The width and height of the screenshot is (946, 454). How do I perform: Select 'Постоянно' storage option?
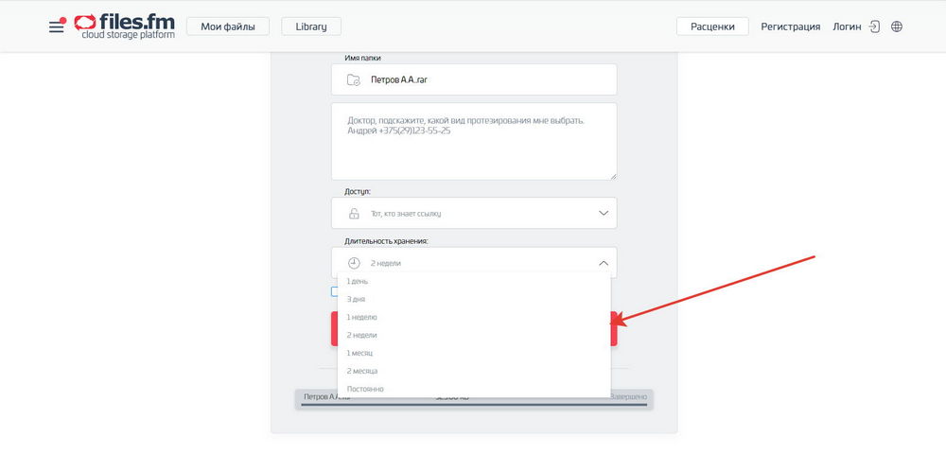[365, 389]
